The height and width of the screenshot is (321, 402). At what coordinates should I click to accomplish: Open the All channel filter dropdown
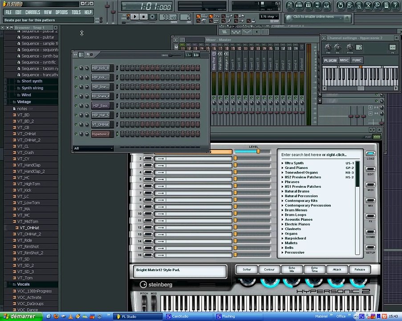[93, 148]
